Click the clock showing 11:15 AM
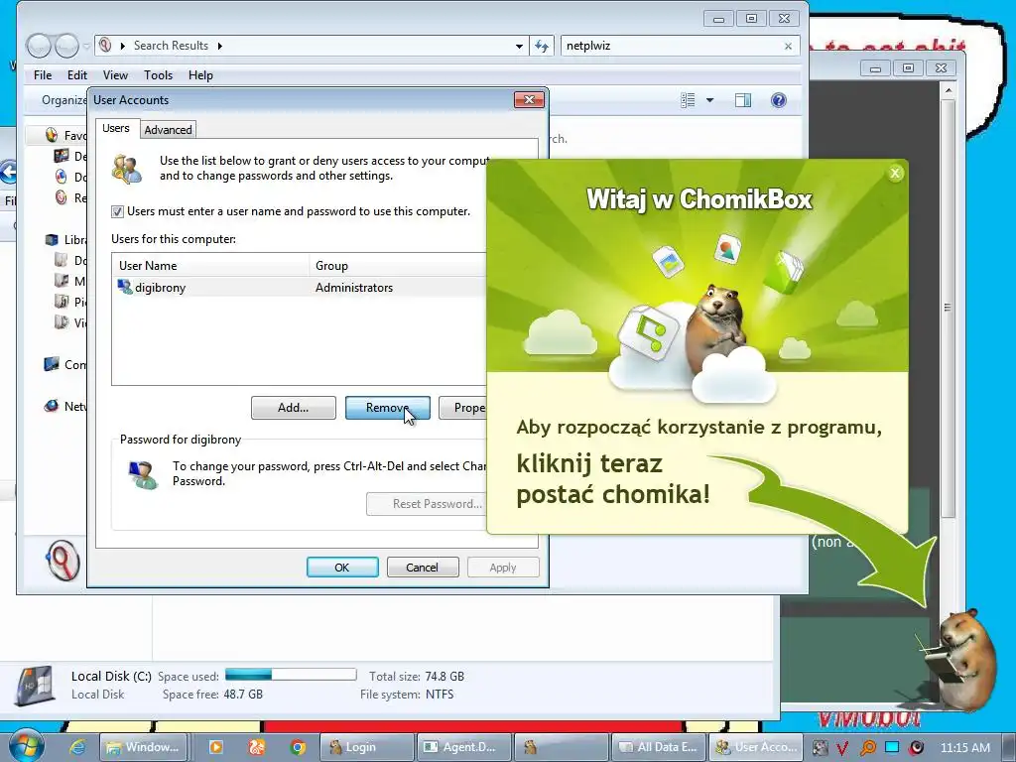1016x762 pixels. click(964, 747)
